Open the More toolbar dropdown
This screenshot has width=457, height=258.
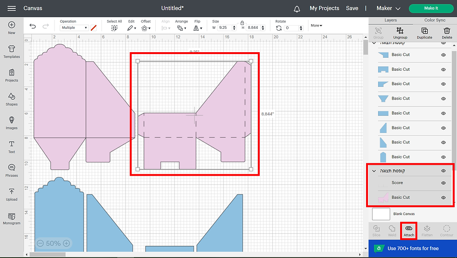pos(316,26)
